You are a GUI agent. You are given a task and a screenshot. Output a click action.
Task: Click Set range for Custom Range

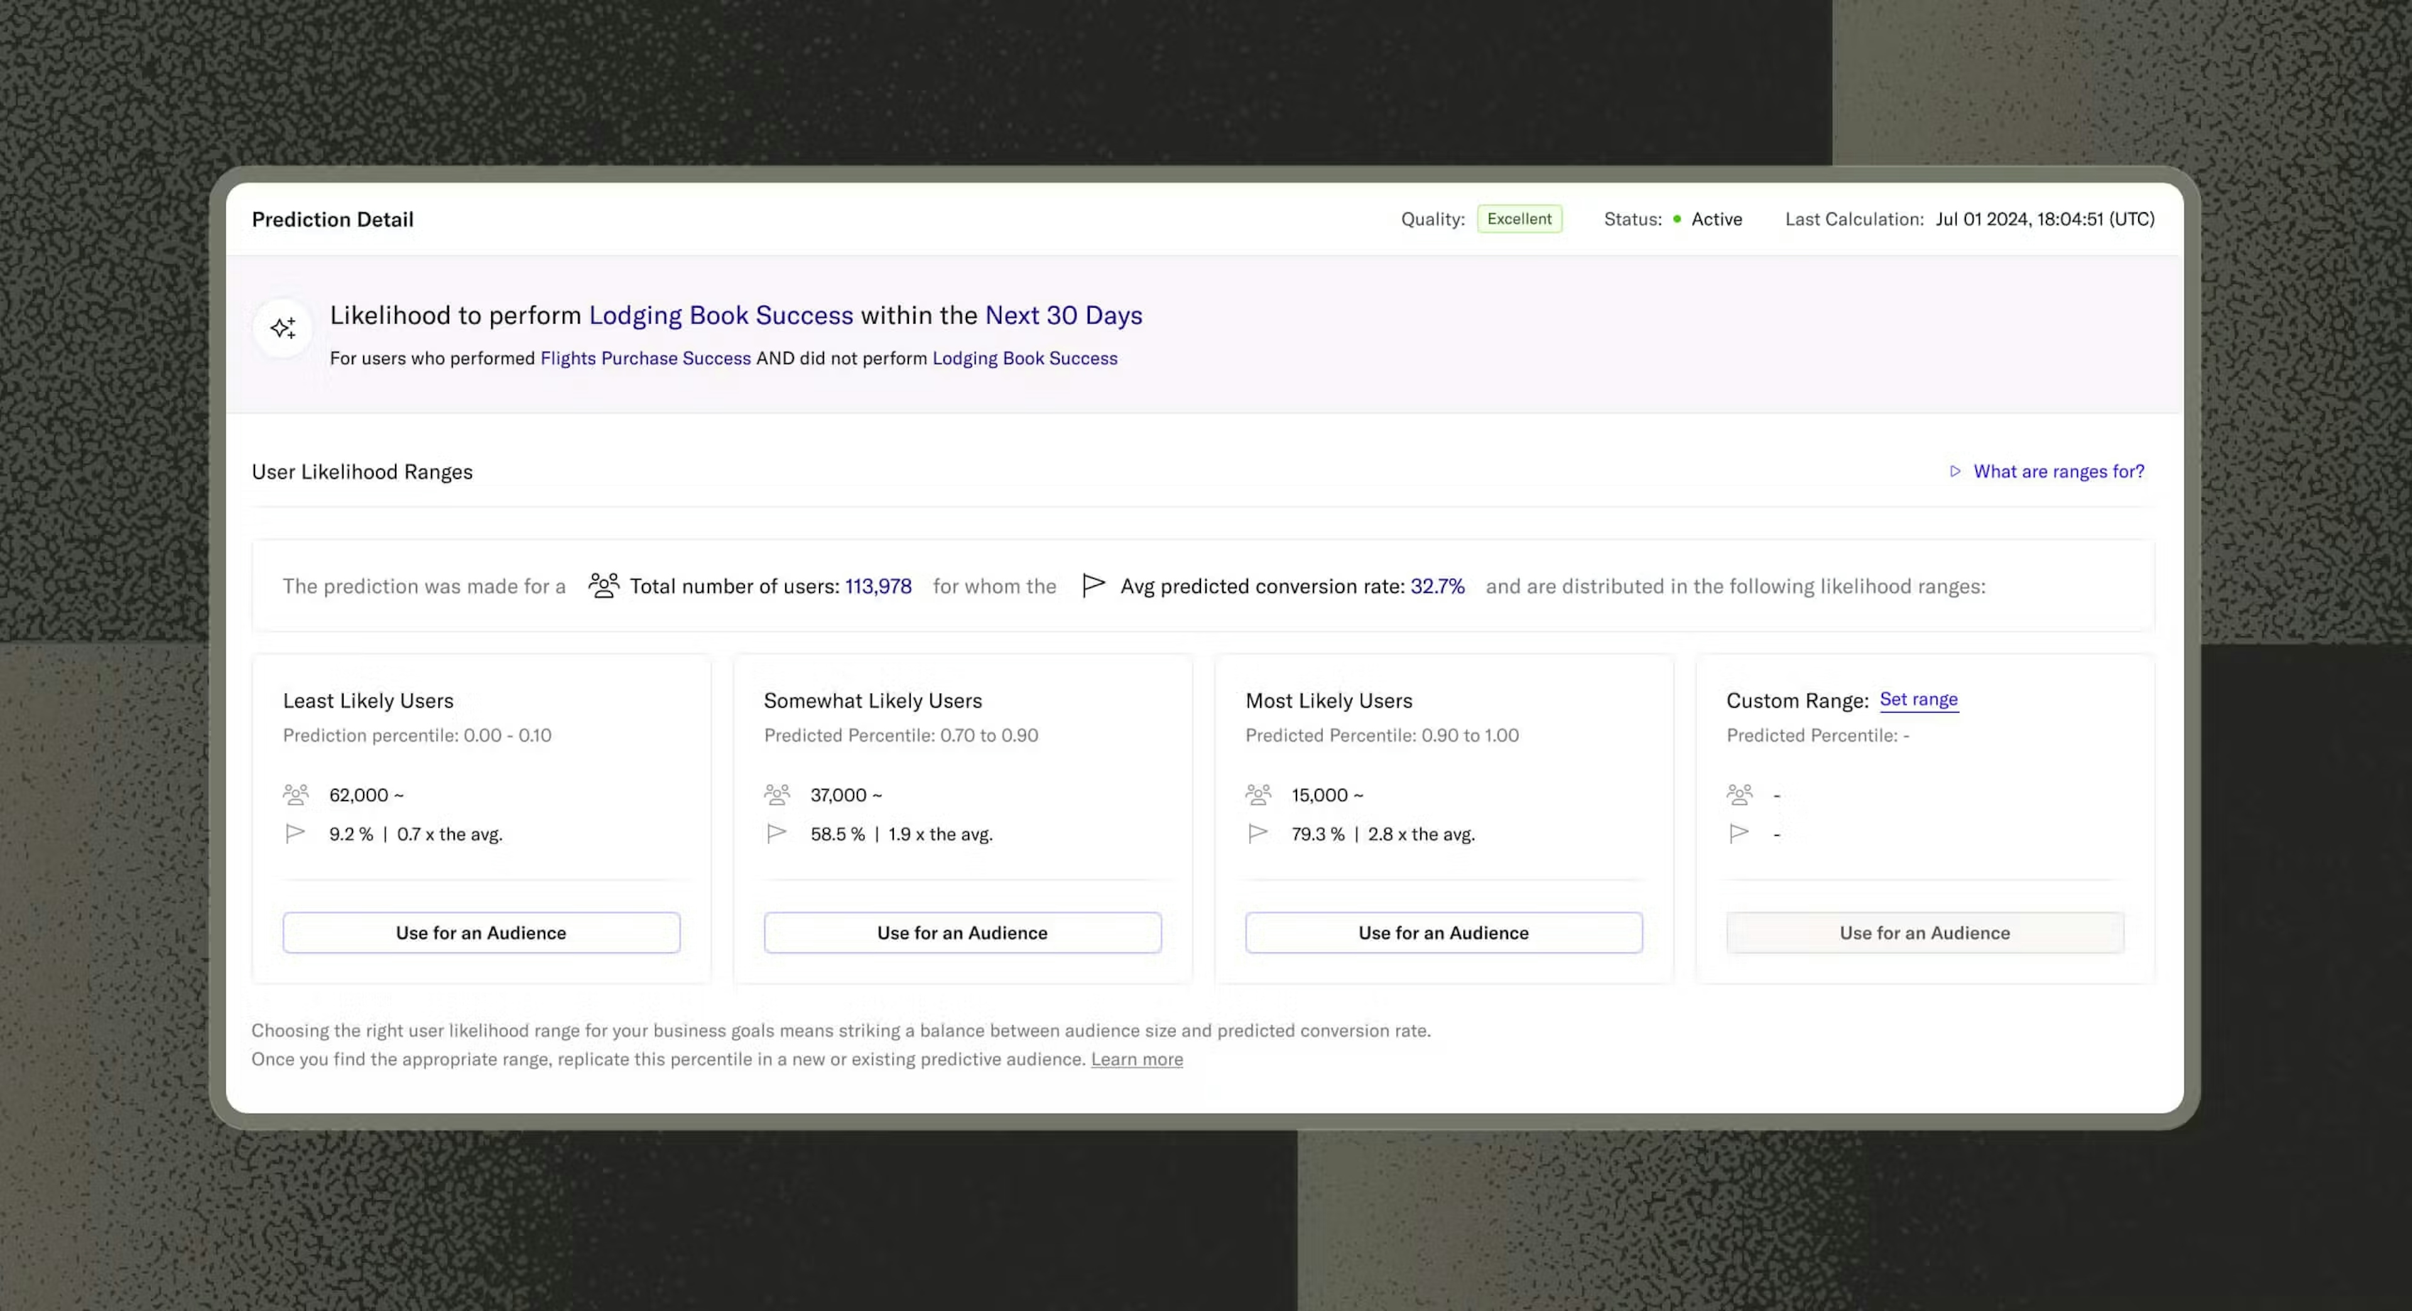pyautogui.click(x=1920, y=699)
